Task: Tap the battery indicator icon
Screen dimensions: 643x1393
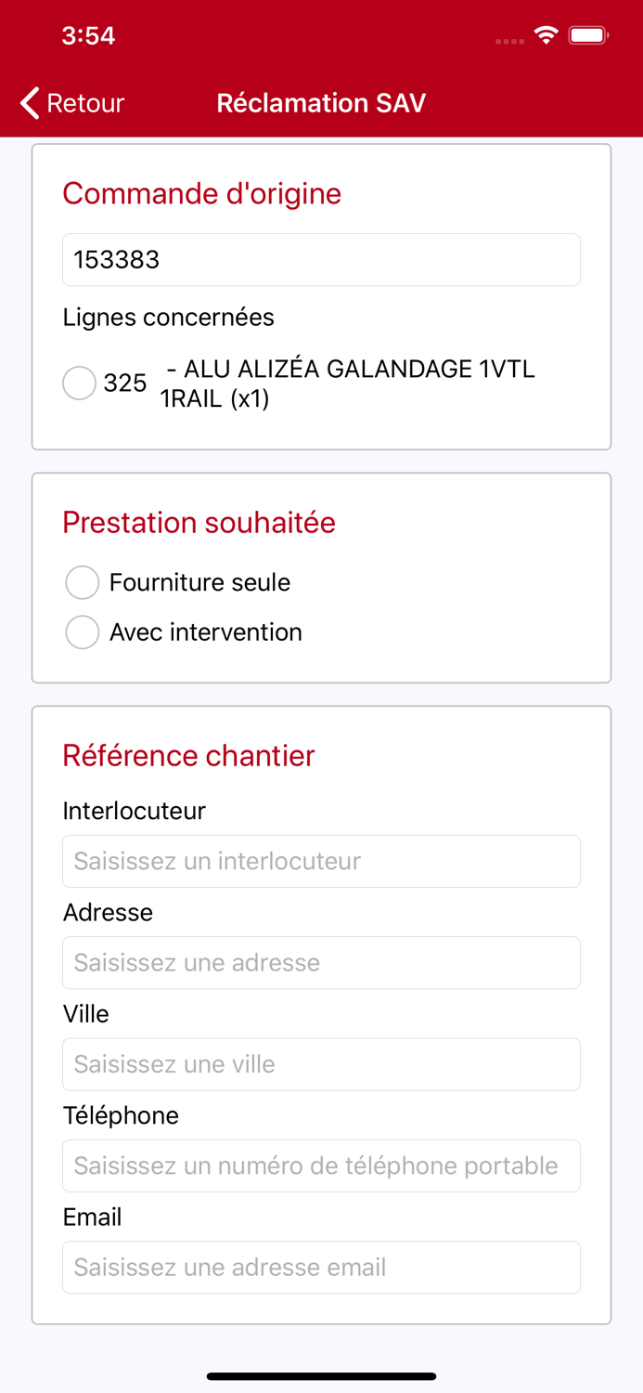Action: [588, 36]
